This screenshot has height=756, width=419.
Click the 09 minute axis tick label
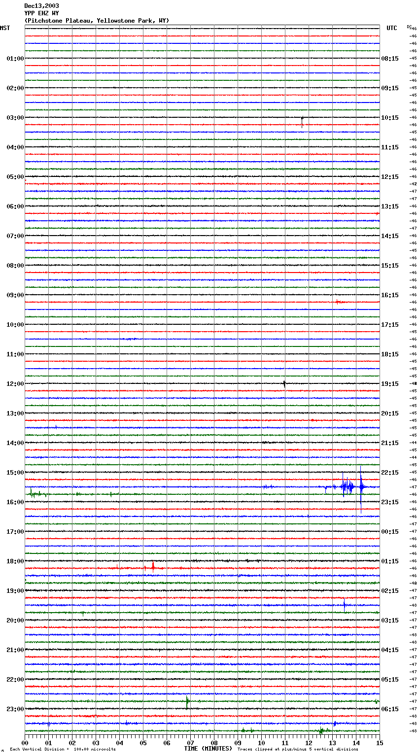click(x=238, y=743)
